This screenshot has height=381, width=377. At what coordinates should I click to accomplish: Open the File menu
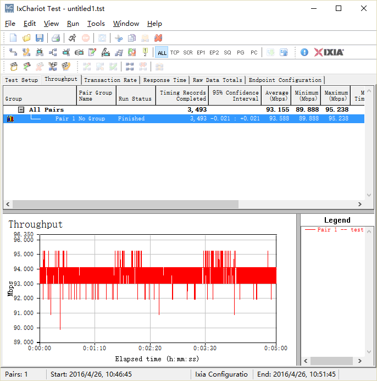click(10, 24)
